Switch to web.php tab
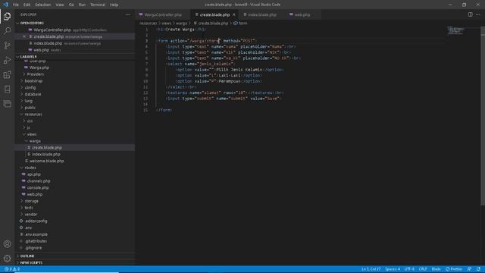Viewport: 485px width, 273px height. pyautogui.click(x=302, y=14)
